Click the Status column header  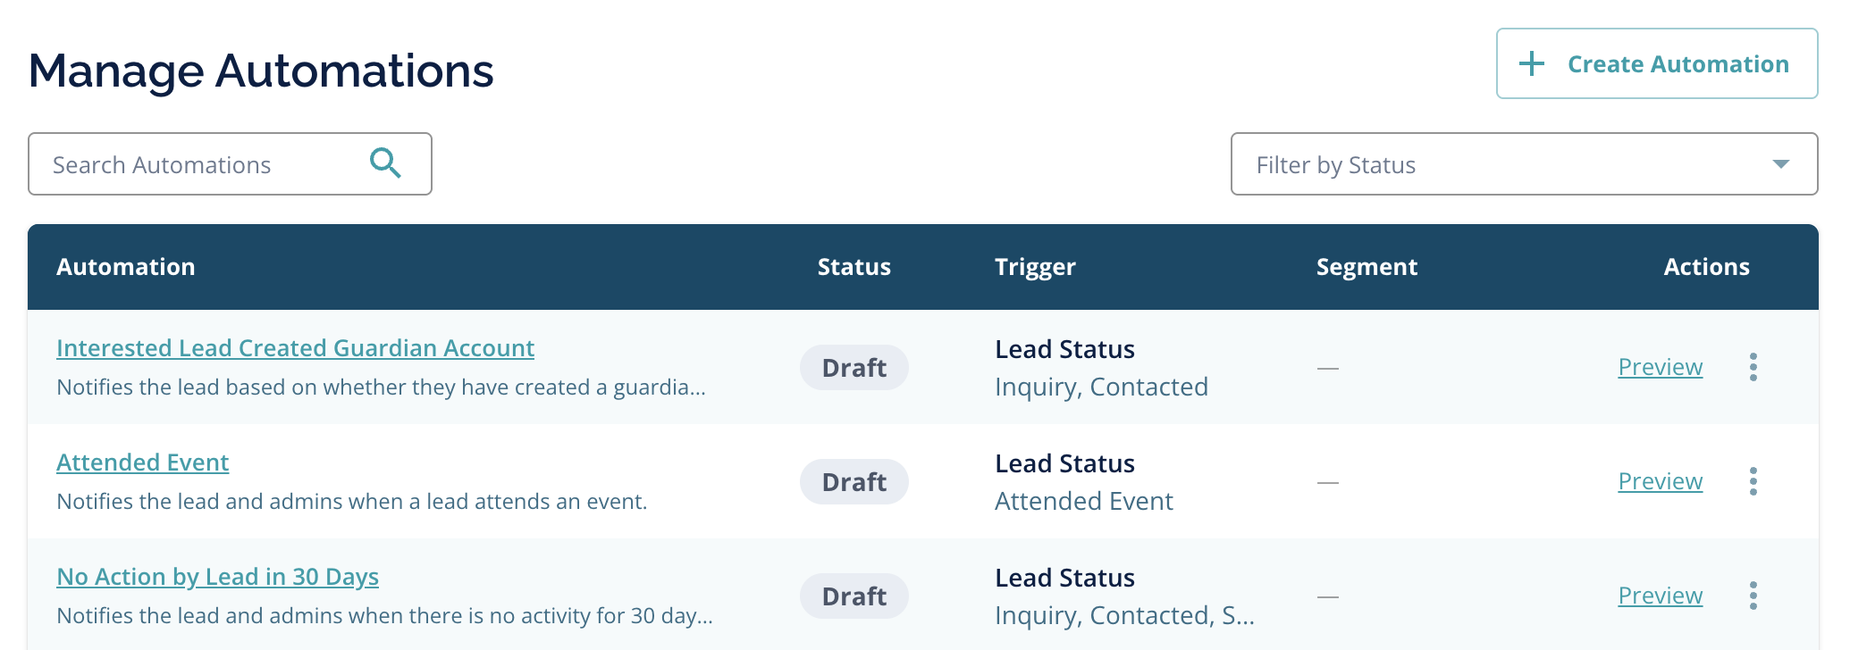[x=854, y=267]
